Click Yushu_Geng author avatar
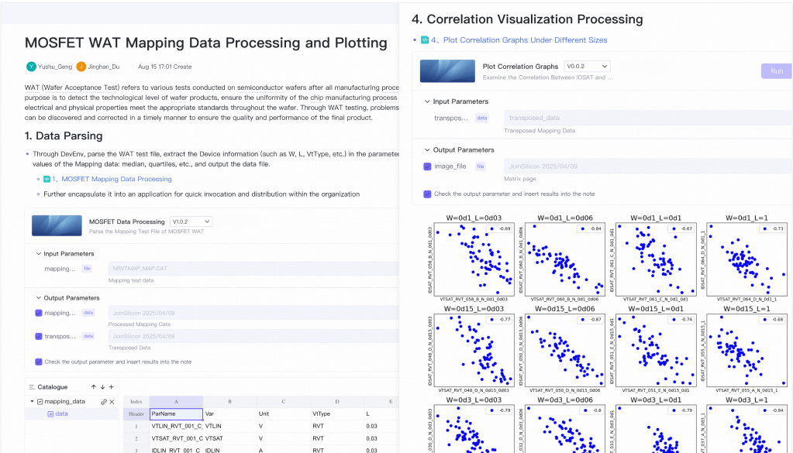The image size is (793, 453). click(x=31, y=66)
